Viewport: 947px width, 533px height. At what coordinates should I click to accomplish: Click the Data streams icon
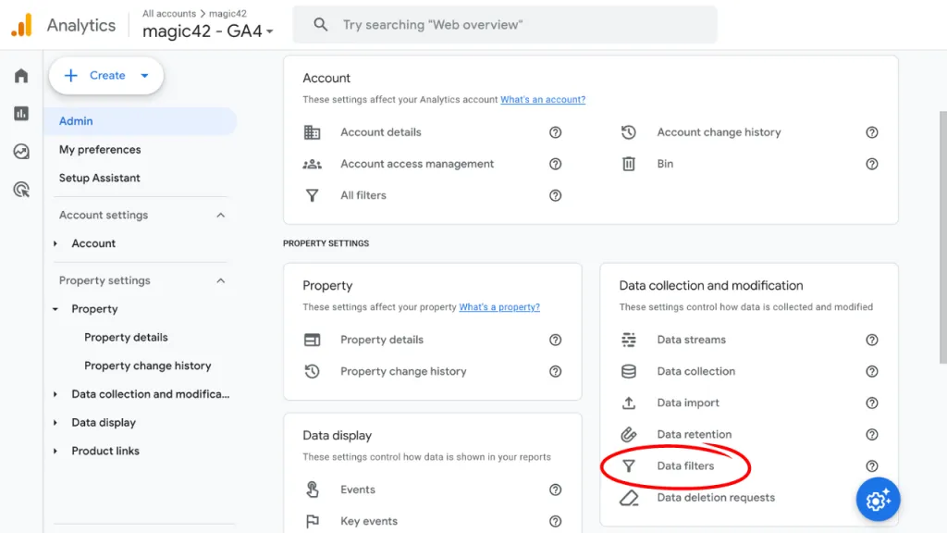629,340
